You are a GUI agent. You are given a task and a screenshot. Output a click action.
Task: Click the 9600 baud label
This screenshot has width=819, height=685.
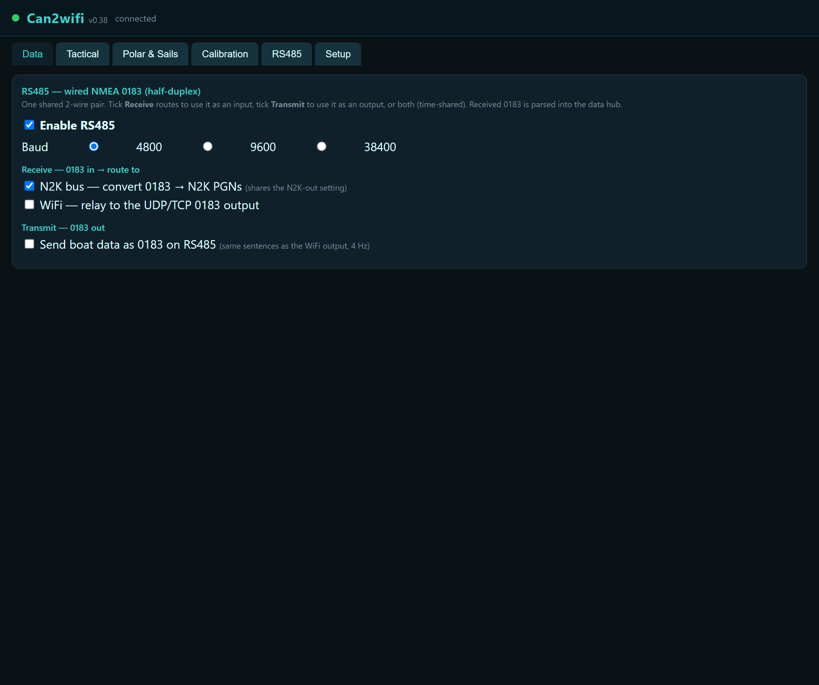(263, 147)
